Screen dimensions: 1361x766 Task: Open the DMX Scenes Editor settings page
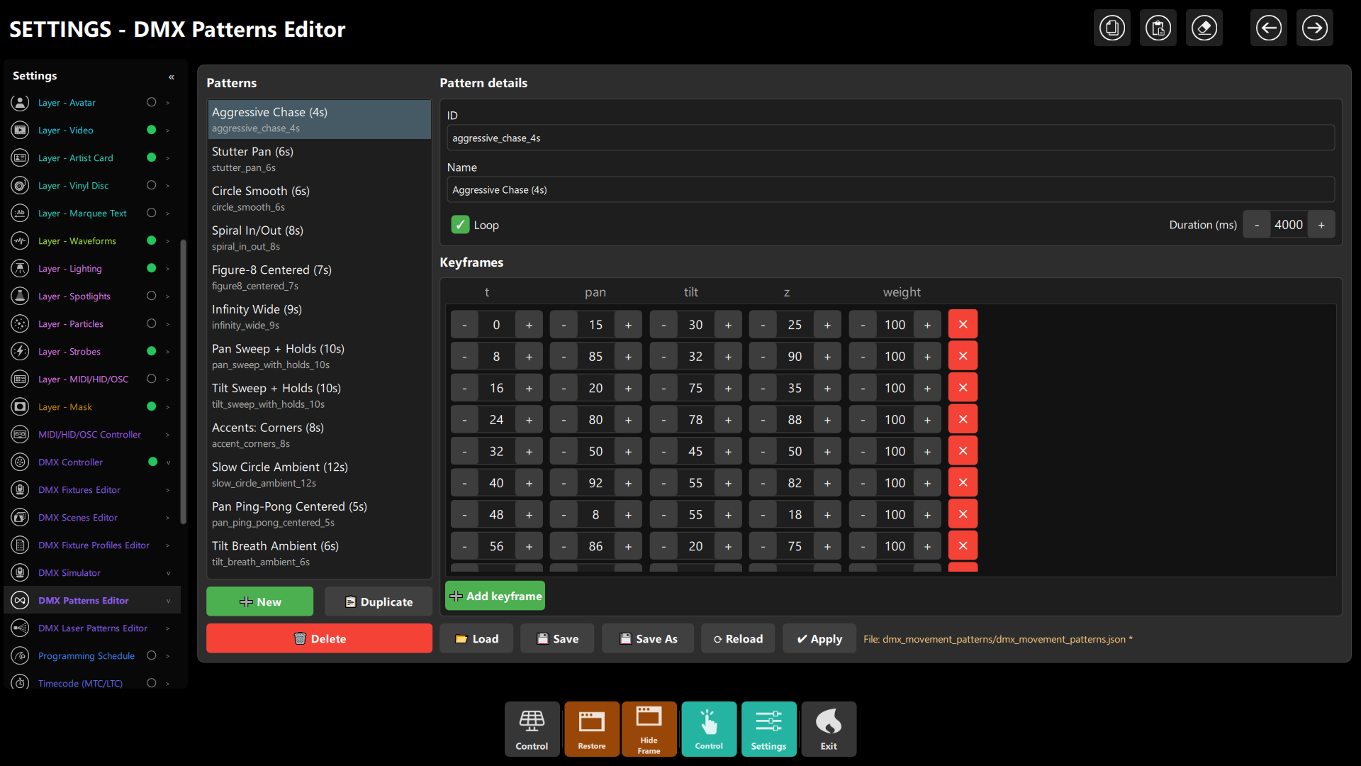pyautogui.click(x=78, y=518)
